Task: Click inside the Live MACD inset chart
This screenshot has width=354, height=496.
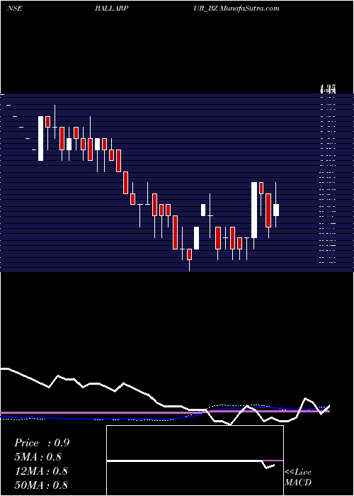Action: (x=195, y=461)
